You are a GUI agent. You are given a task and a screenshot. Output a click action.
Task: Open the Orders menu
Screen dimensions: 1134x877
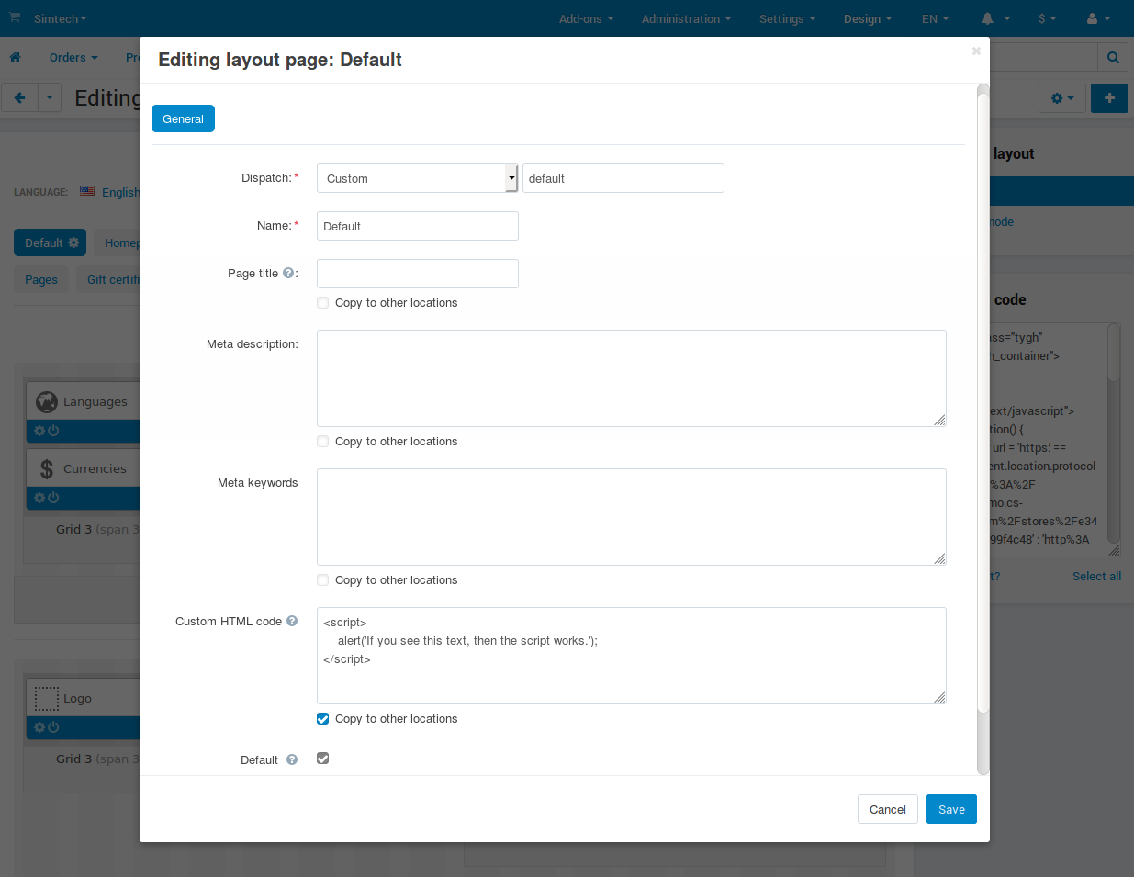coord(73,57)
